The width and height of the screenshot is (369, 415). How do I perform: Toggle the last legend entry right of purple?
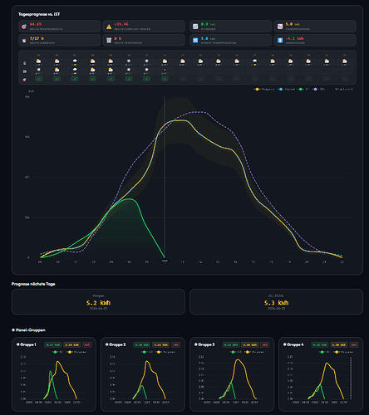pos(343,89)
